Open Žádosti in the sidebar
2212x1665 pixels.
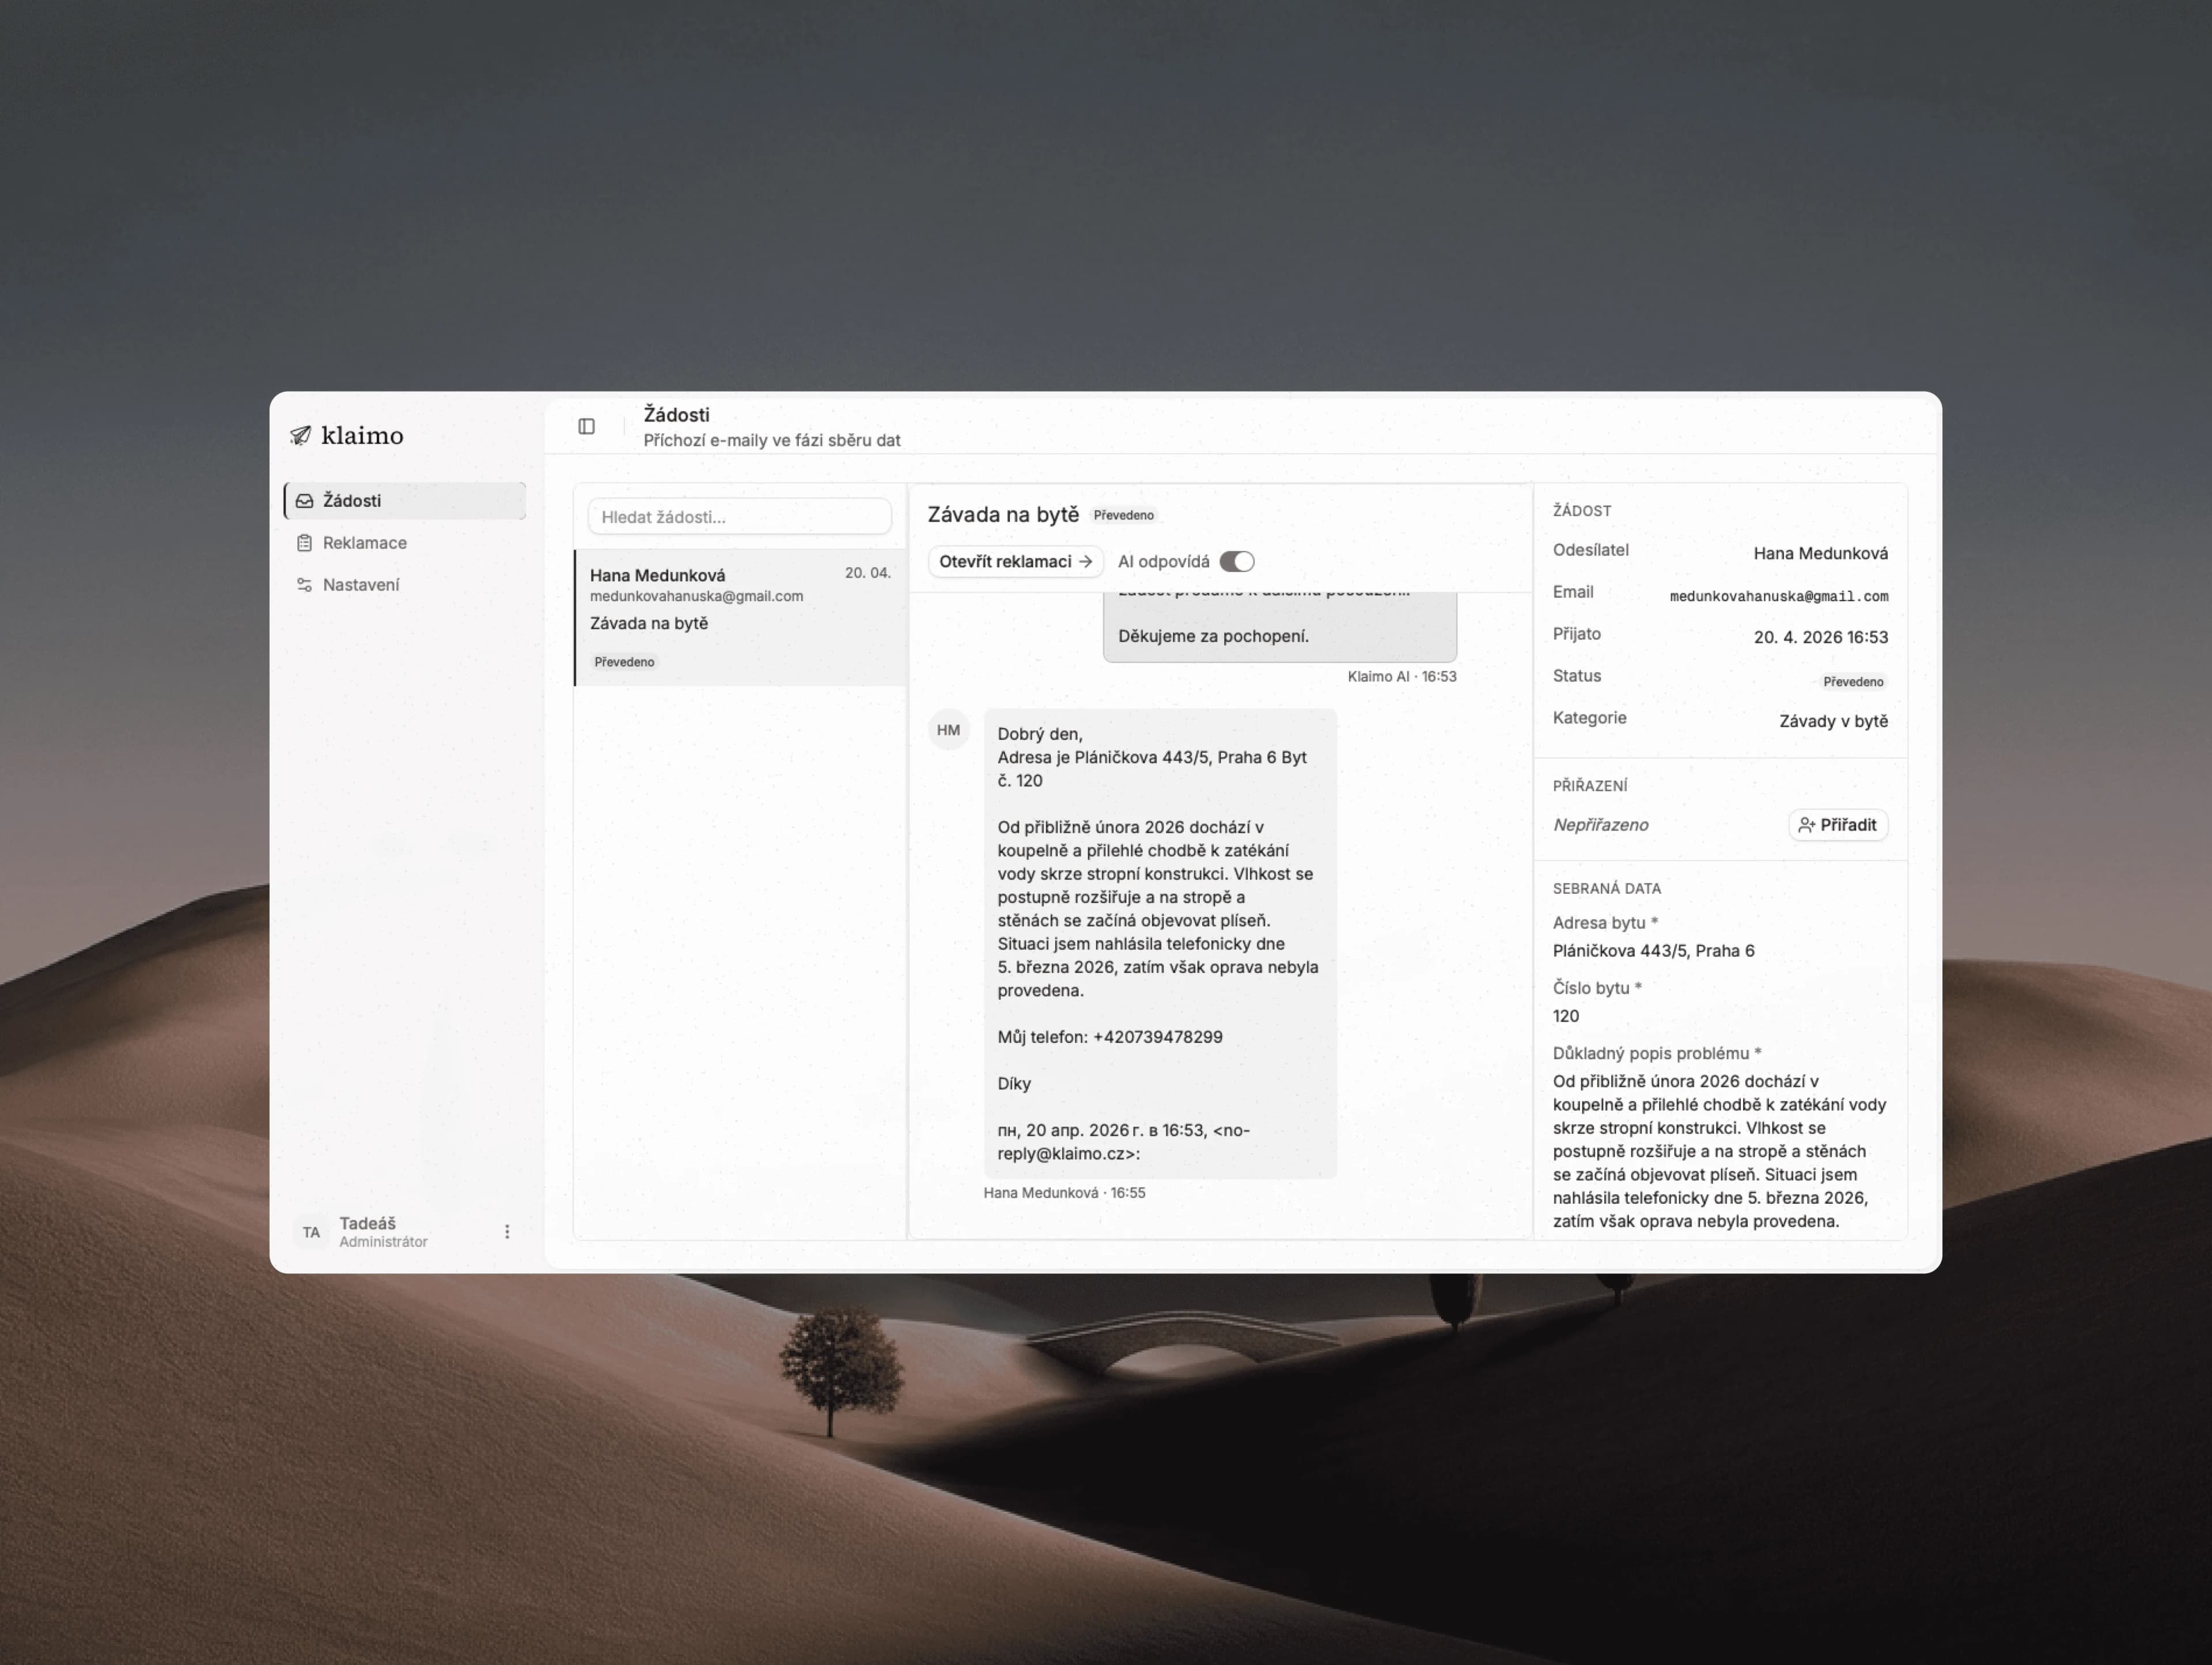[x=405, y=500]
